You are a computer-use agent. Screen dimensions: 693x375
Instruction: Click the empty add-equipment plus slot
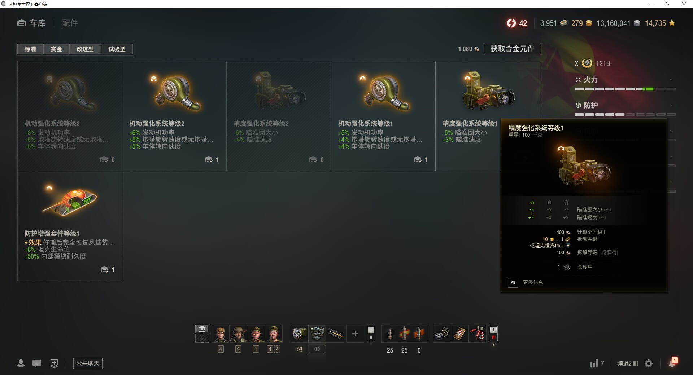355,334
